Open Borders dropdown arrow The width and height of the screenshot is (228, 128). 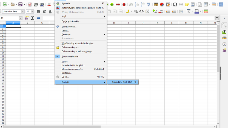coord(185,11)
